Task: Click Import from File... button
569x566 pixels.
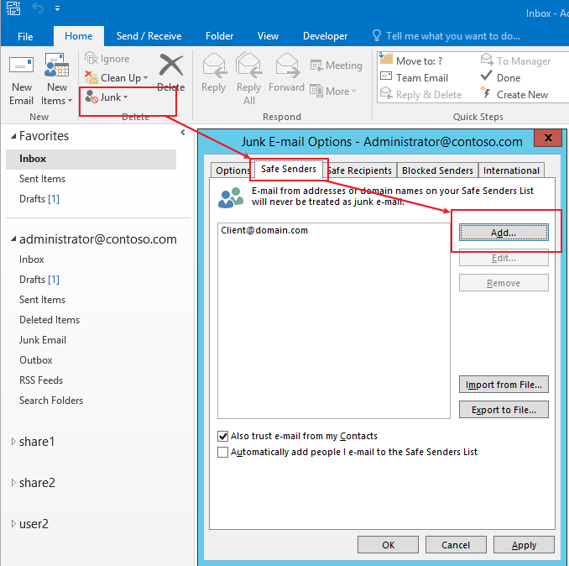Action: [x=504, y=385]
